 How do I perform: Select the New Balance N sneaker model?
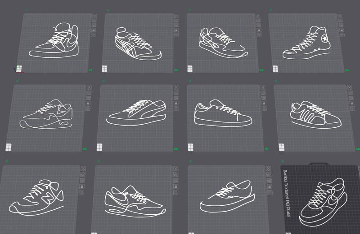coord(36,198)
